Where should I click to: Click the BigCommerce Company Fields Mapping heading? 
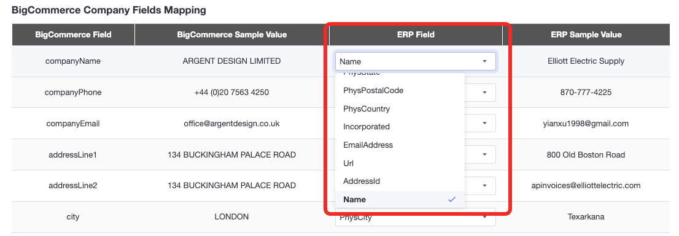click(109, 10)
